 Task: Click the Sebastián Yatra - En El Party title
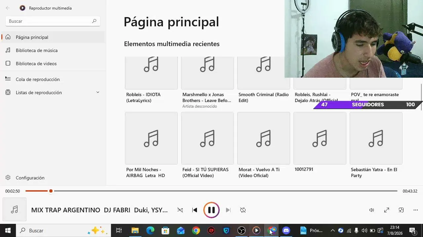click(x=374, y=172)
